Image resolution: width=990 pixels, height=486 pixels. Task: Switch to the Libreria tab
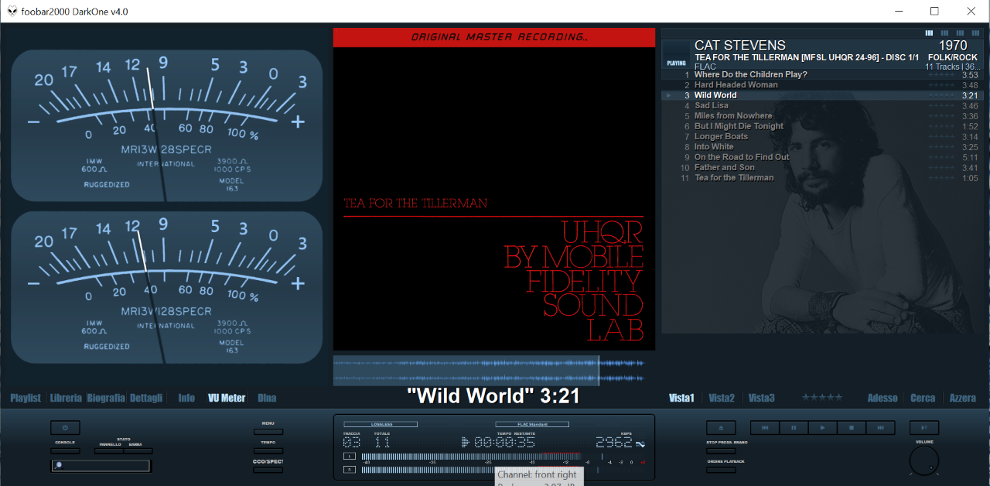click(66, 398)
